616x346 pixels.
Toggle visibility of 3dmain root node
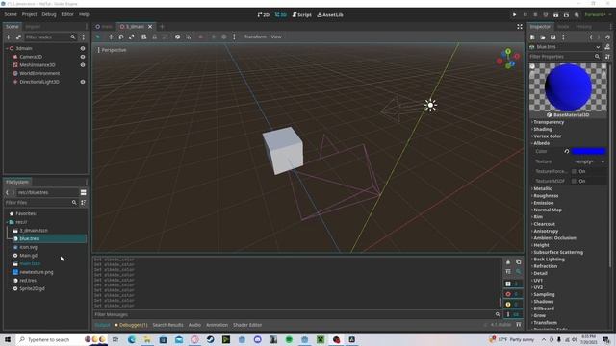[83, 48]
